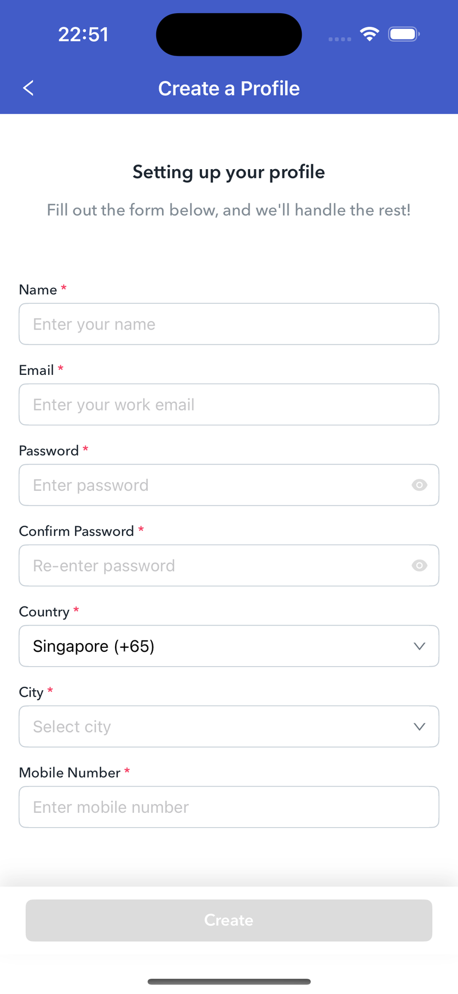
Task: Tap the battery indicator icon
Action: click(404, 34)
